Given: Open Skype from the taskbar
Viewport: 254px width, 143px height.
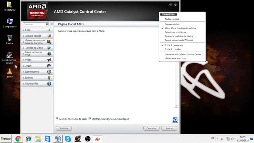Looking at the screenshot, I should pos(68,139).
